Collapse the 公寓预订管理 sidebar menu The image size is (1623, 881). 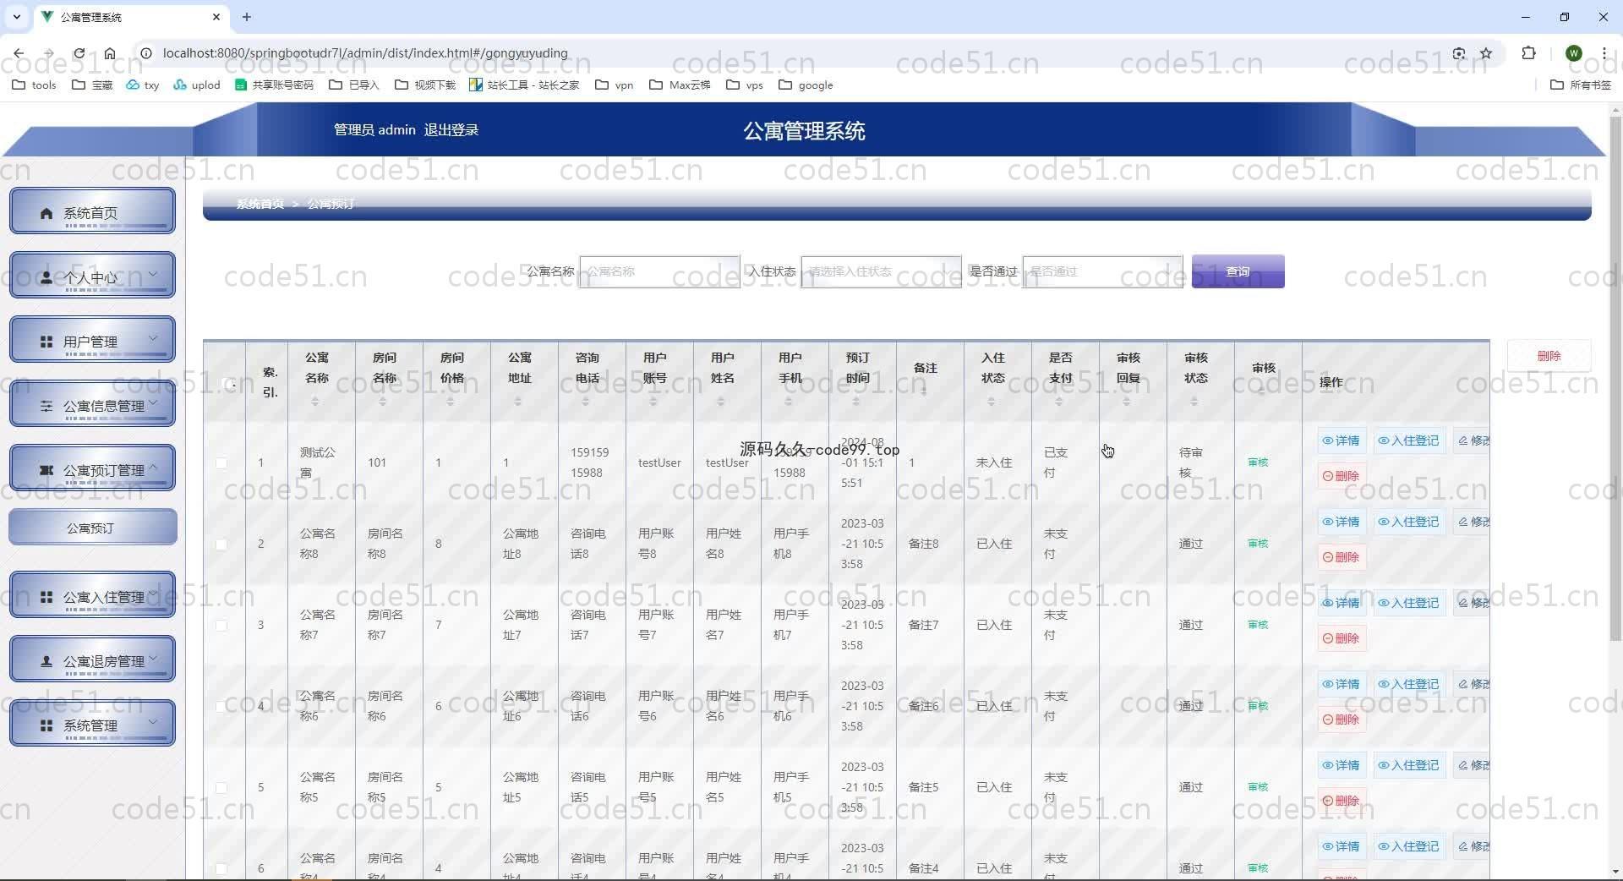pos(92,468)
